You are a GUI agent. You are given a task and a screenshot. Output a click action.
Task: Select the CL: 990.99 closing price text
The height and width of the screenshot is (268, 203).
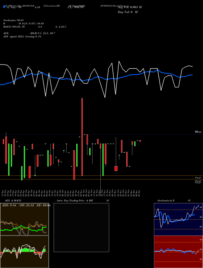tap(76, 7)
